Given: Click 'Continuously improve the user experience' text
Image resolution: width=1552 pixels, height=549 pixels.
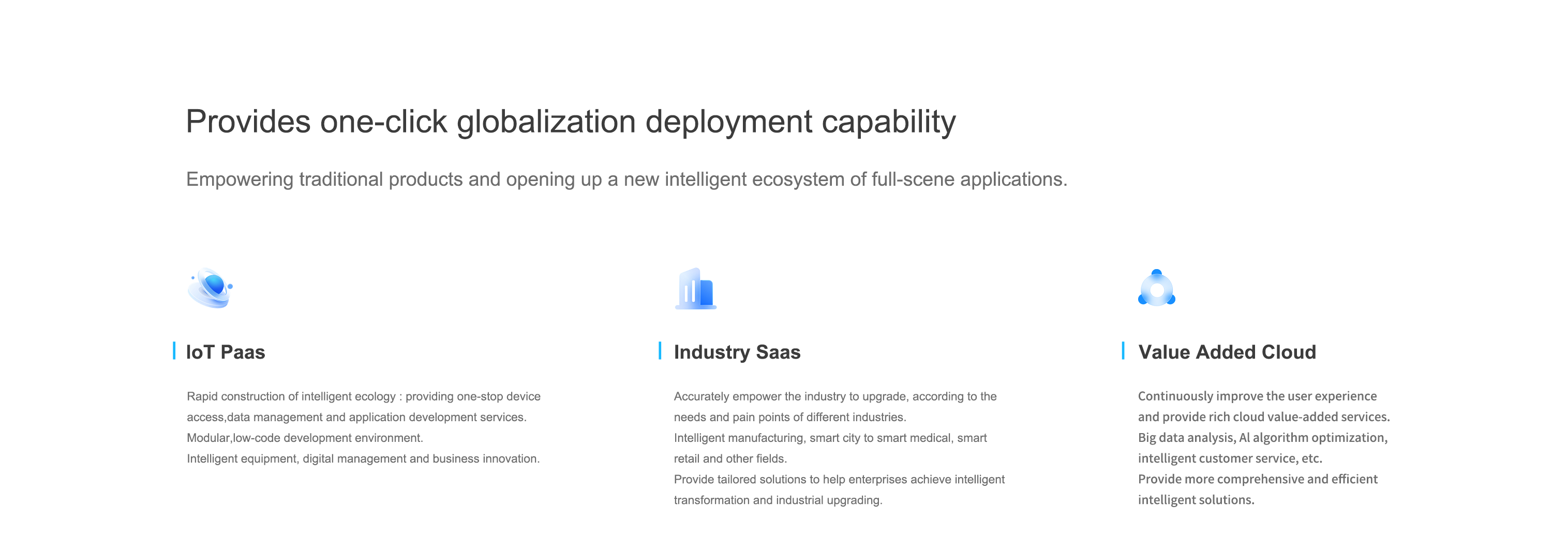Looking at the screenshot, I should (x=1257, y=396).
